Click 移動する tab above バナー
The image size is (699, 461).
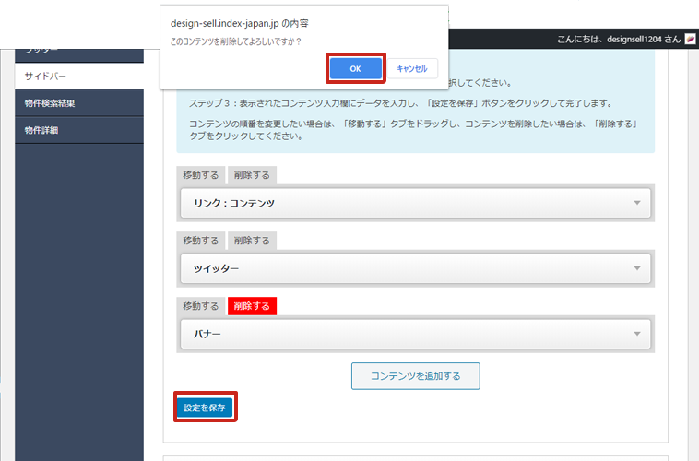pyautogui.click(x=200, y=306)
